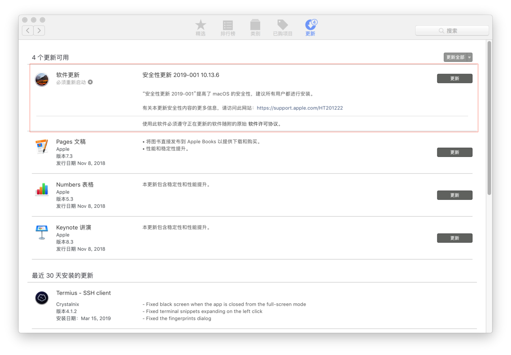This screenshot has width=511, height=355.
Task: Open the support.apple.com/HT201222 link
Action: pyautogui.click(x=300, y=108)
